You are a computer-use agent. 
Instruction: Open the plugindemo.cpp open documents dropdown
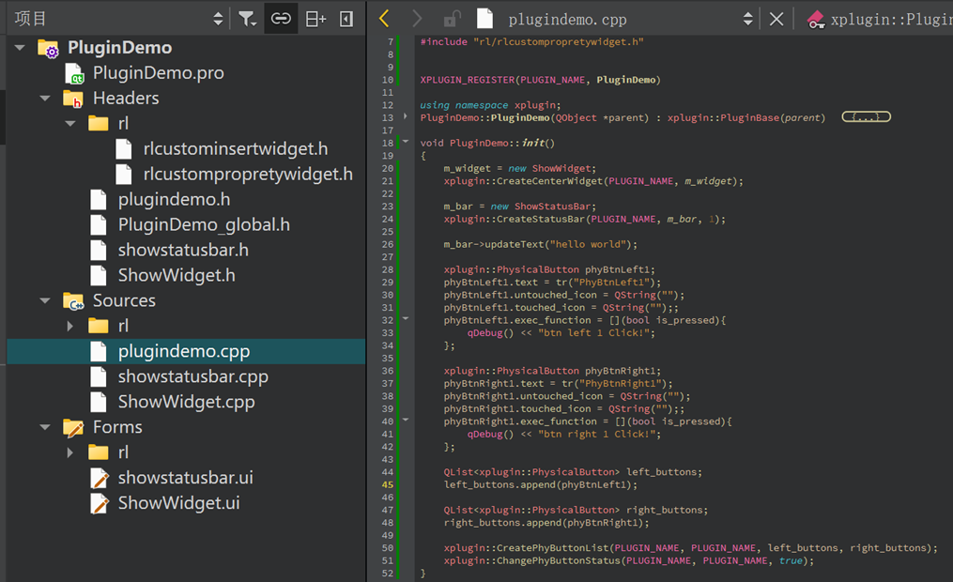point(747,19)
